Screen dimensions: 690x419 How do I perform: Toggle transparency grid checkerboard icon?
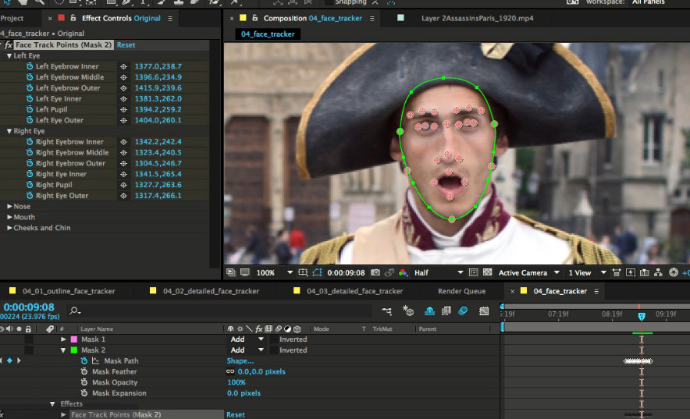click(487, 272)
